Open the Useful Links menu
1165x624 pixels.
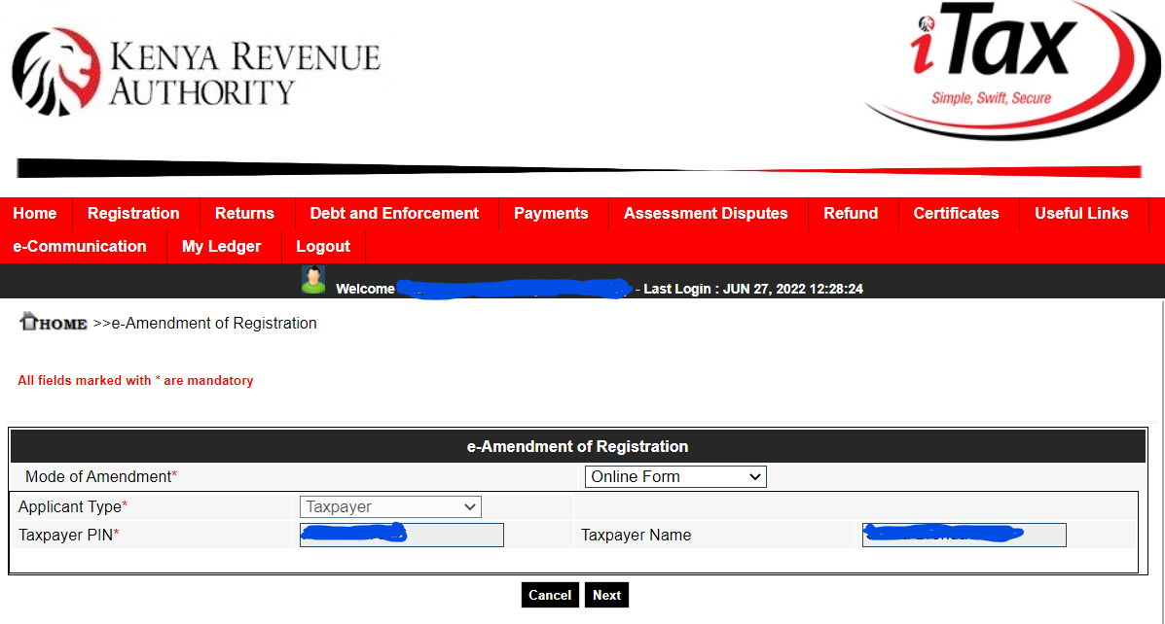click(x=1081, y=213)
